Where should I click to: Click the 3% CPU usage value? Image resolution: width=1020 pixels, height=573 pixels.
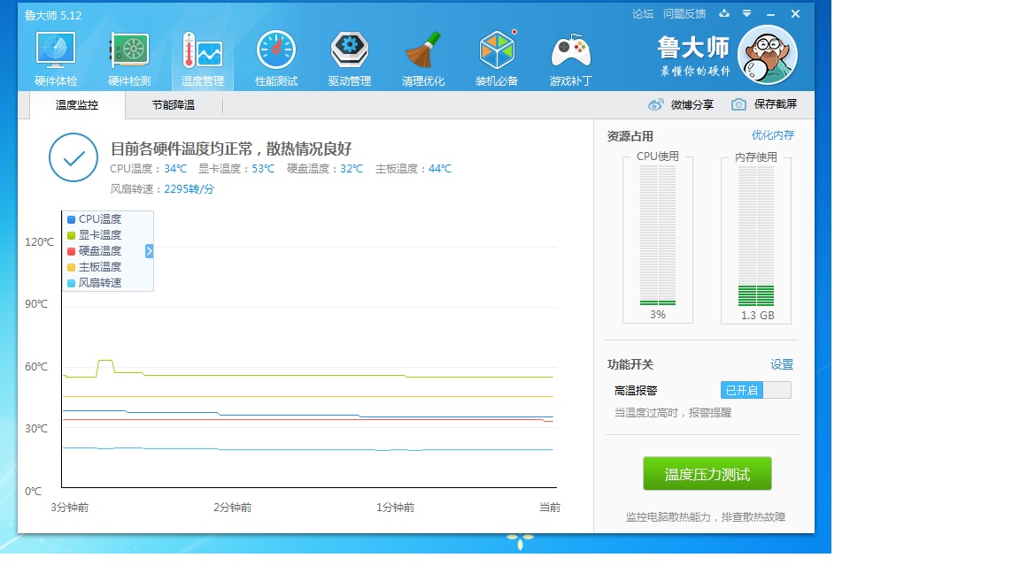(658, 315)
